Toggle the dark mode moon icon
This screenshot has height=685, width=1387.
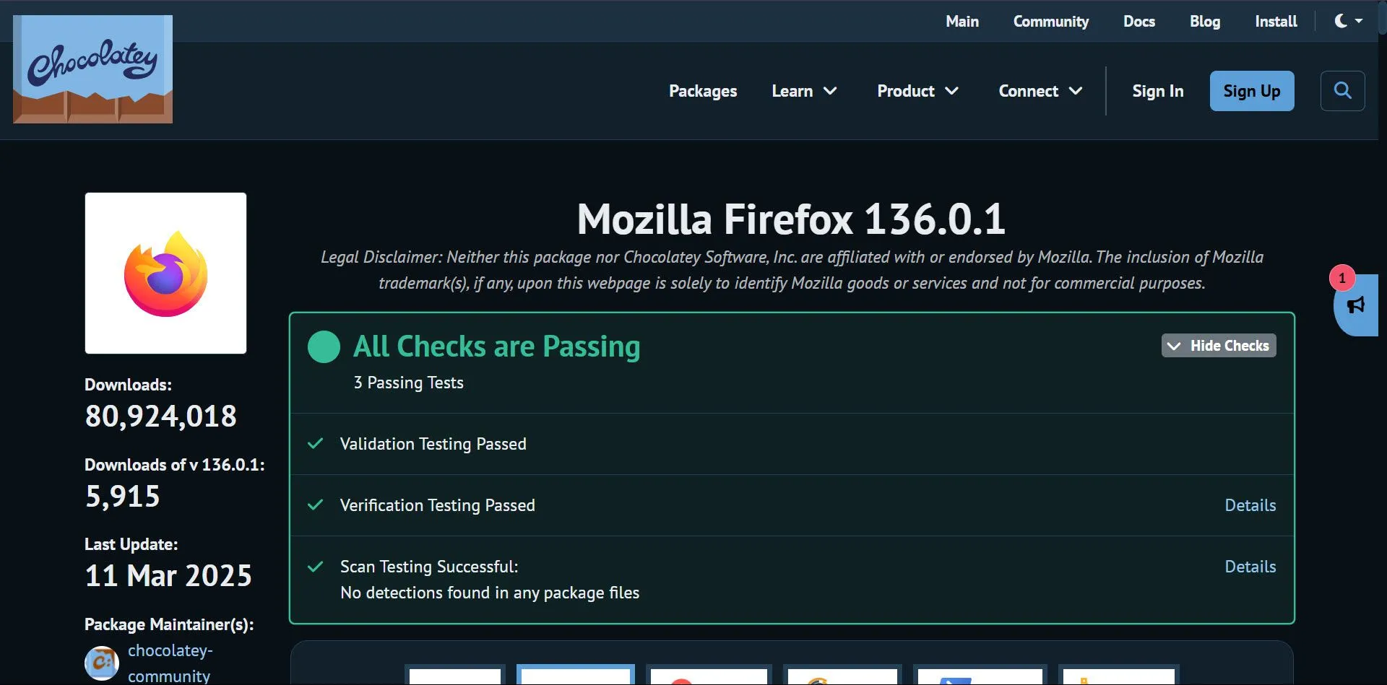[1341, 21]
